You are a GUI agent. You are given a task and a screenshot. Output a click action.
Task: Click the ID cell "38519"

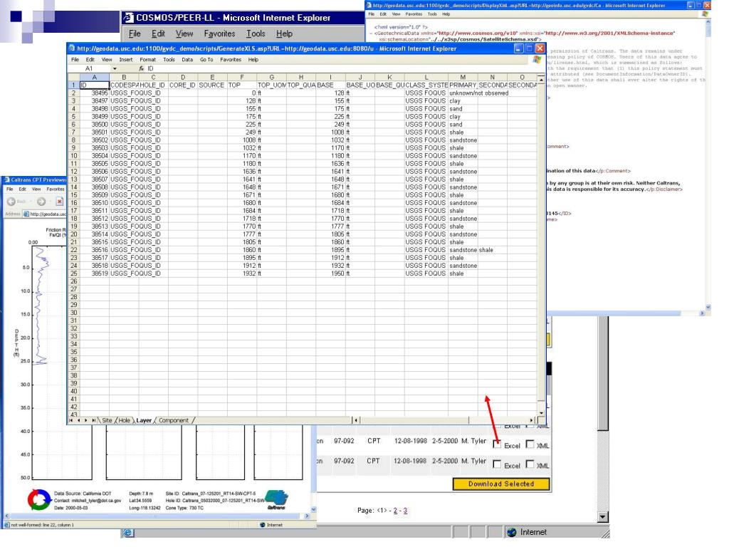coord(95,273)
